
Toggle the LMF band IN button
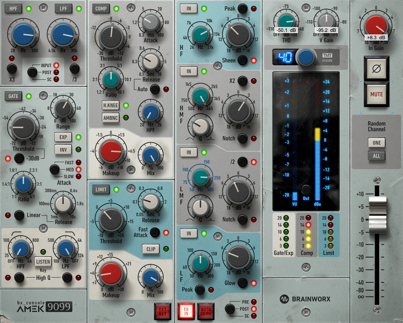tap(189, 153)
